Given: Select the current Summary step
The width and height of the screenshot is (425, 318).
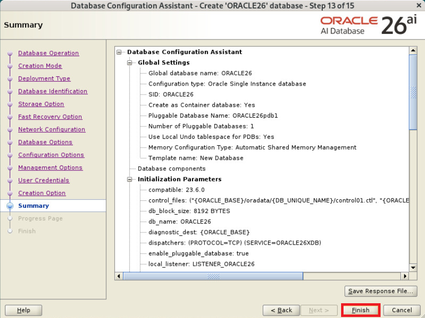Looking at the screenshot, I should (34, 206).
